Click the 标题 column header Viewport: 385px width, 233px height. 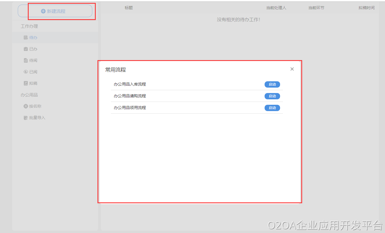pos(129,8)
